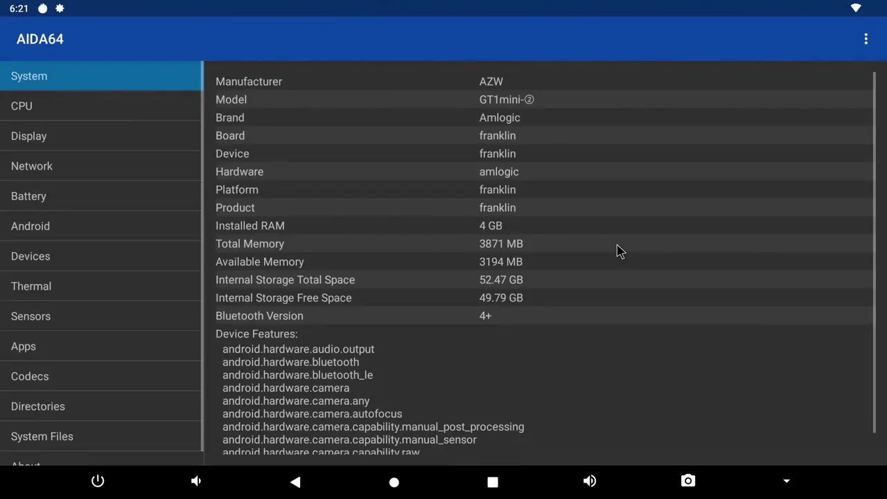Click the Device Features heading
Image resolution: width=887 pixels, height=499 pixels.
[256, 334]
